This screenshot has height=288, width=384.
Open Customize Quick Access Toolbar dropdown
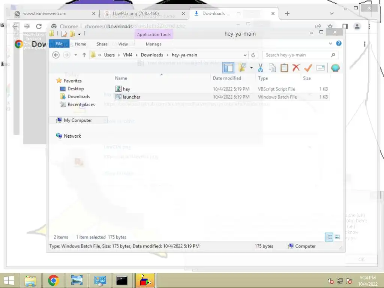click(79, 34)
